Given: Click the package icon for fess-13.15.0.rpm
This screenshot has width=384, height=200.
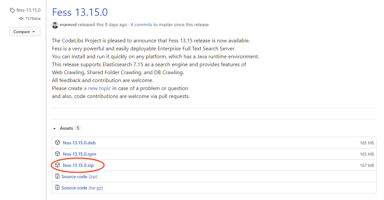Looking at the screenshot, I should 57,154.
